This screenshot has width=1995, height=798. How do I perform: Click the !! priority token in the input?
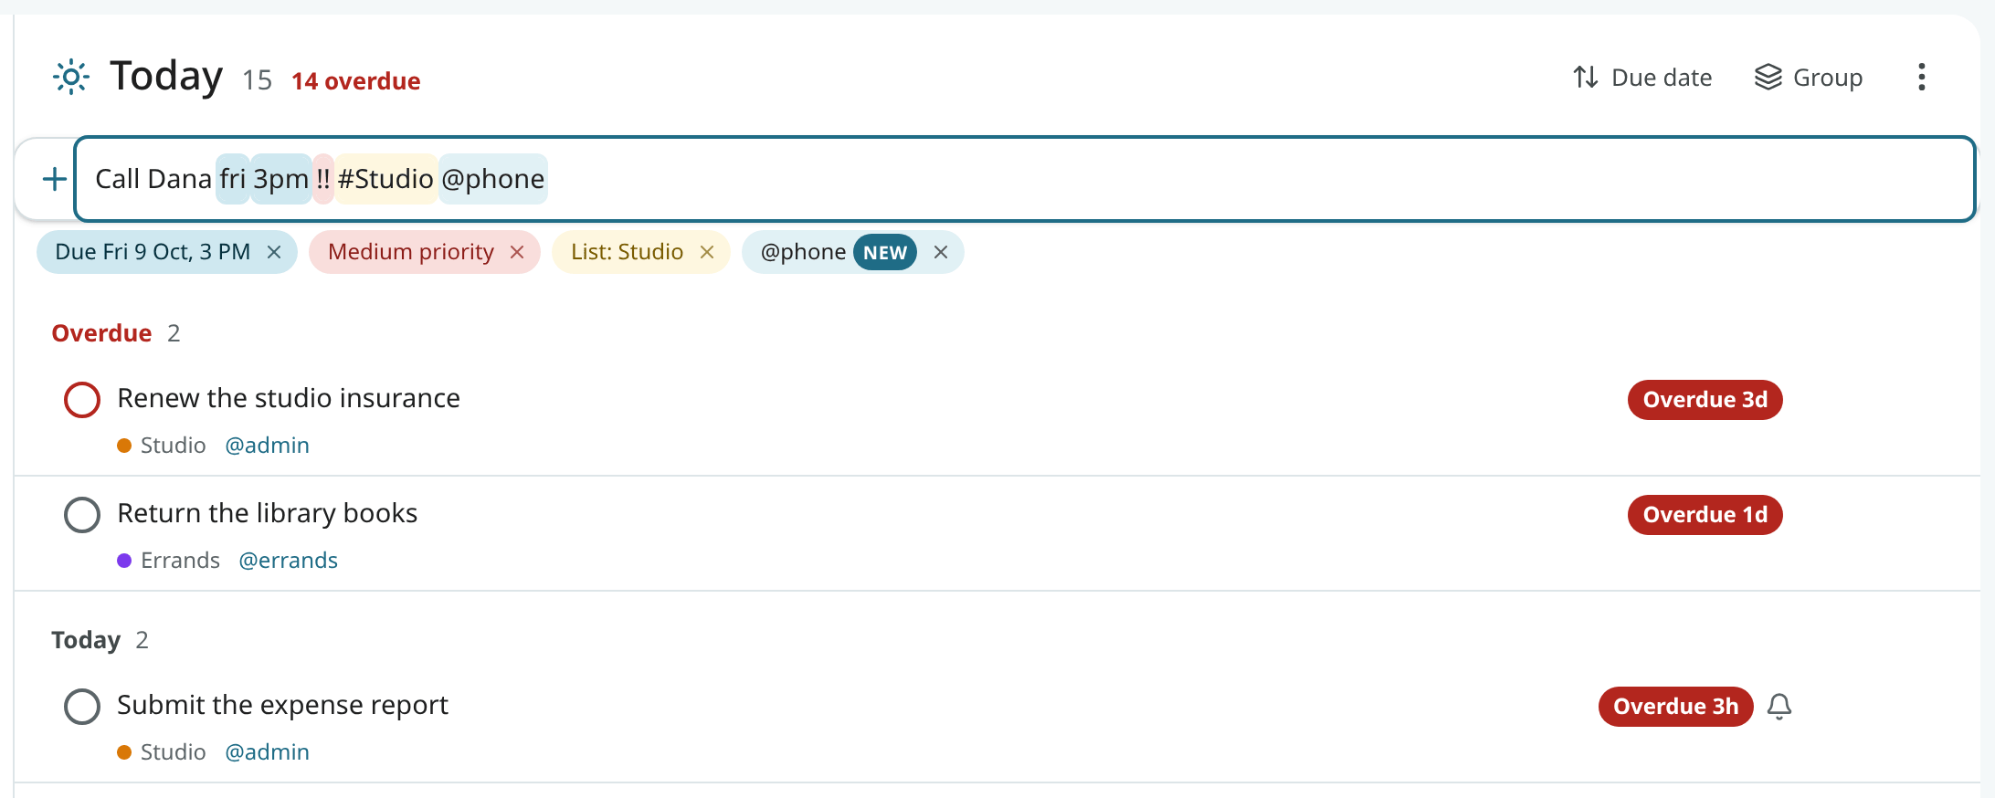pos(323,179)
